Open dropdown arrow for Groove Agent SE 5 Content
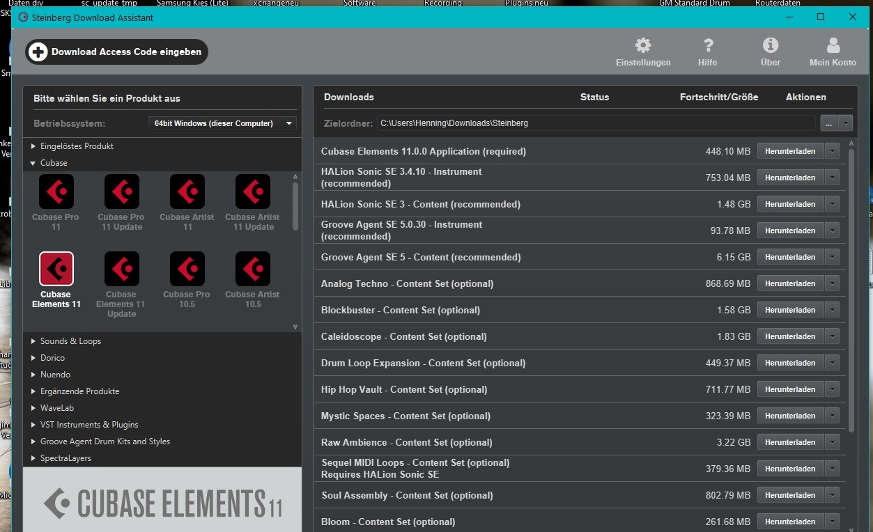This screenshot has width=873, height=532. (x=832, y=257)
